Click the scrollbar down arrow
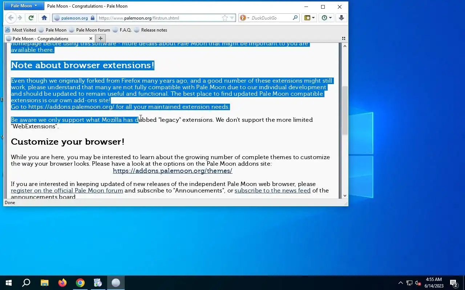This screenshot has height=290, width=465. (344, 196)
